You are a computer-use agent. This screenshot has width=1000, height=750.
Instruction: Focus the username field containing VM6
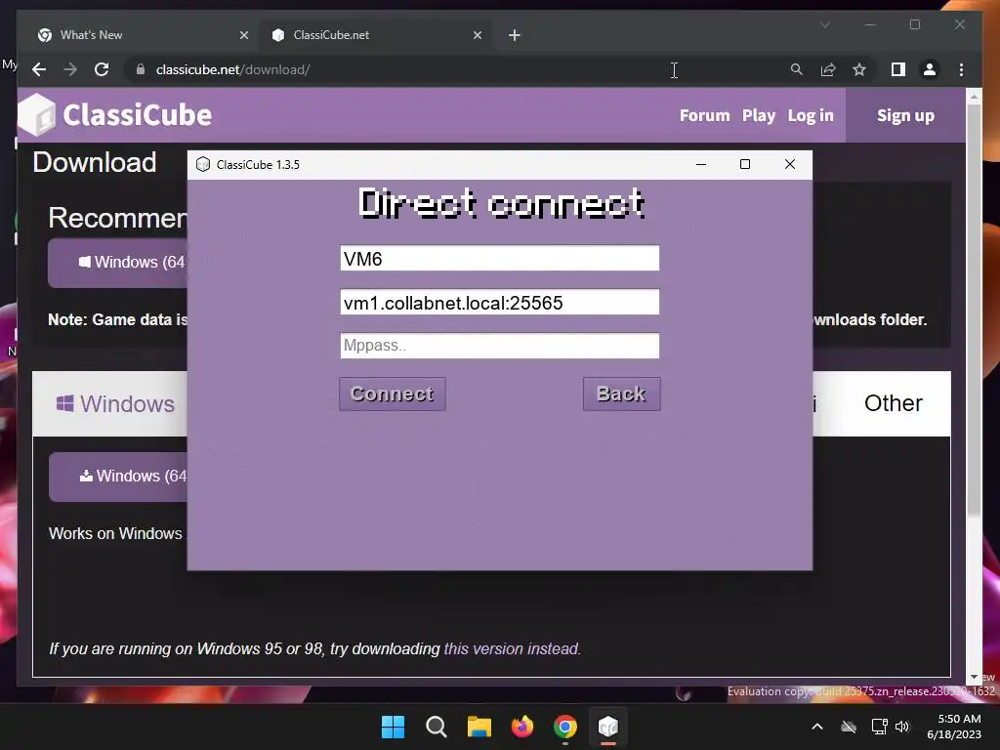pyautogui.click(x=499, y=258)
